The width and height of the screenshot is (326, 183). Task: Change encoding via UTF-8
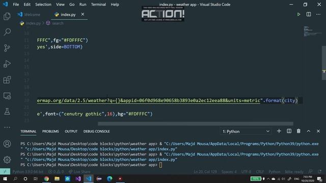coord(246,172)
